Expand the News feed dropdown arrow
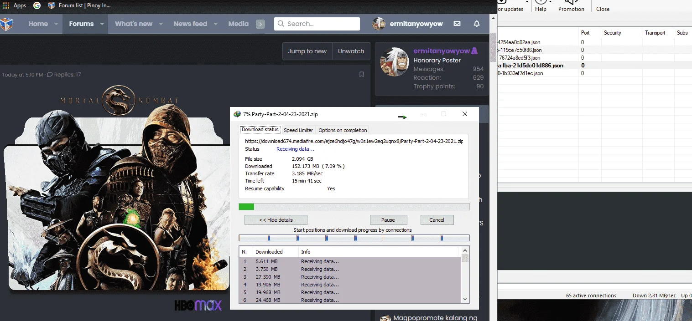 pyautogui.click(x=215, y=24)
